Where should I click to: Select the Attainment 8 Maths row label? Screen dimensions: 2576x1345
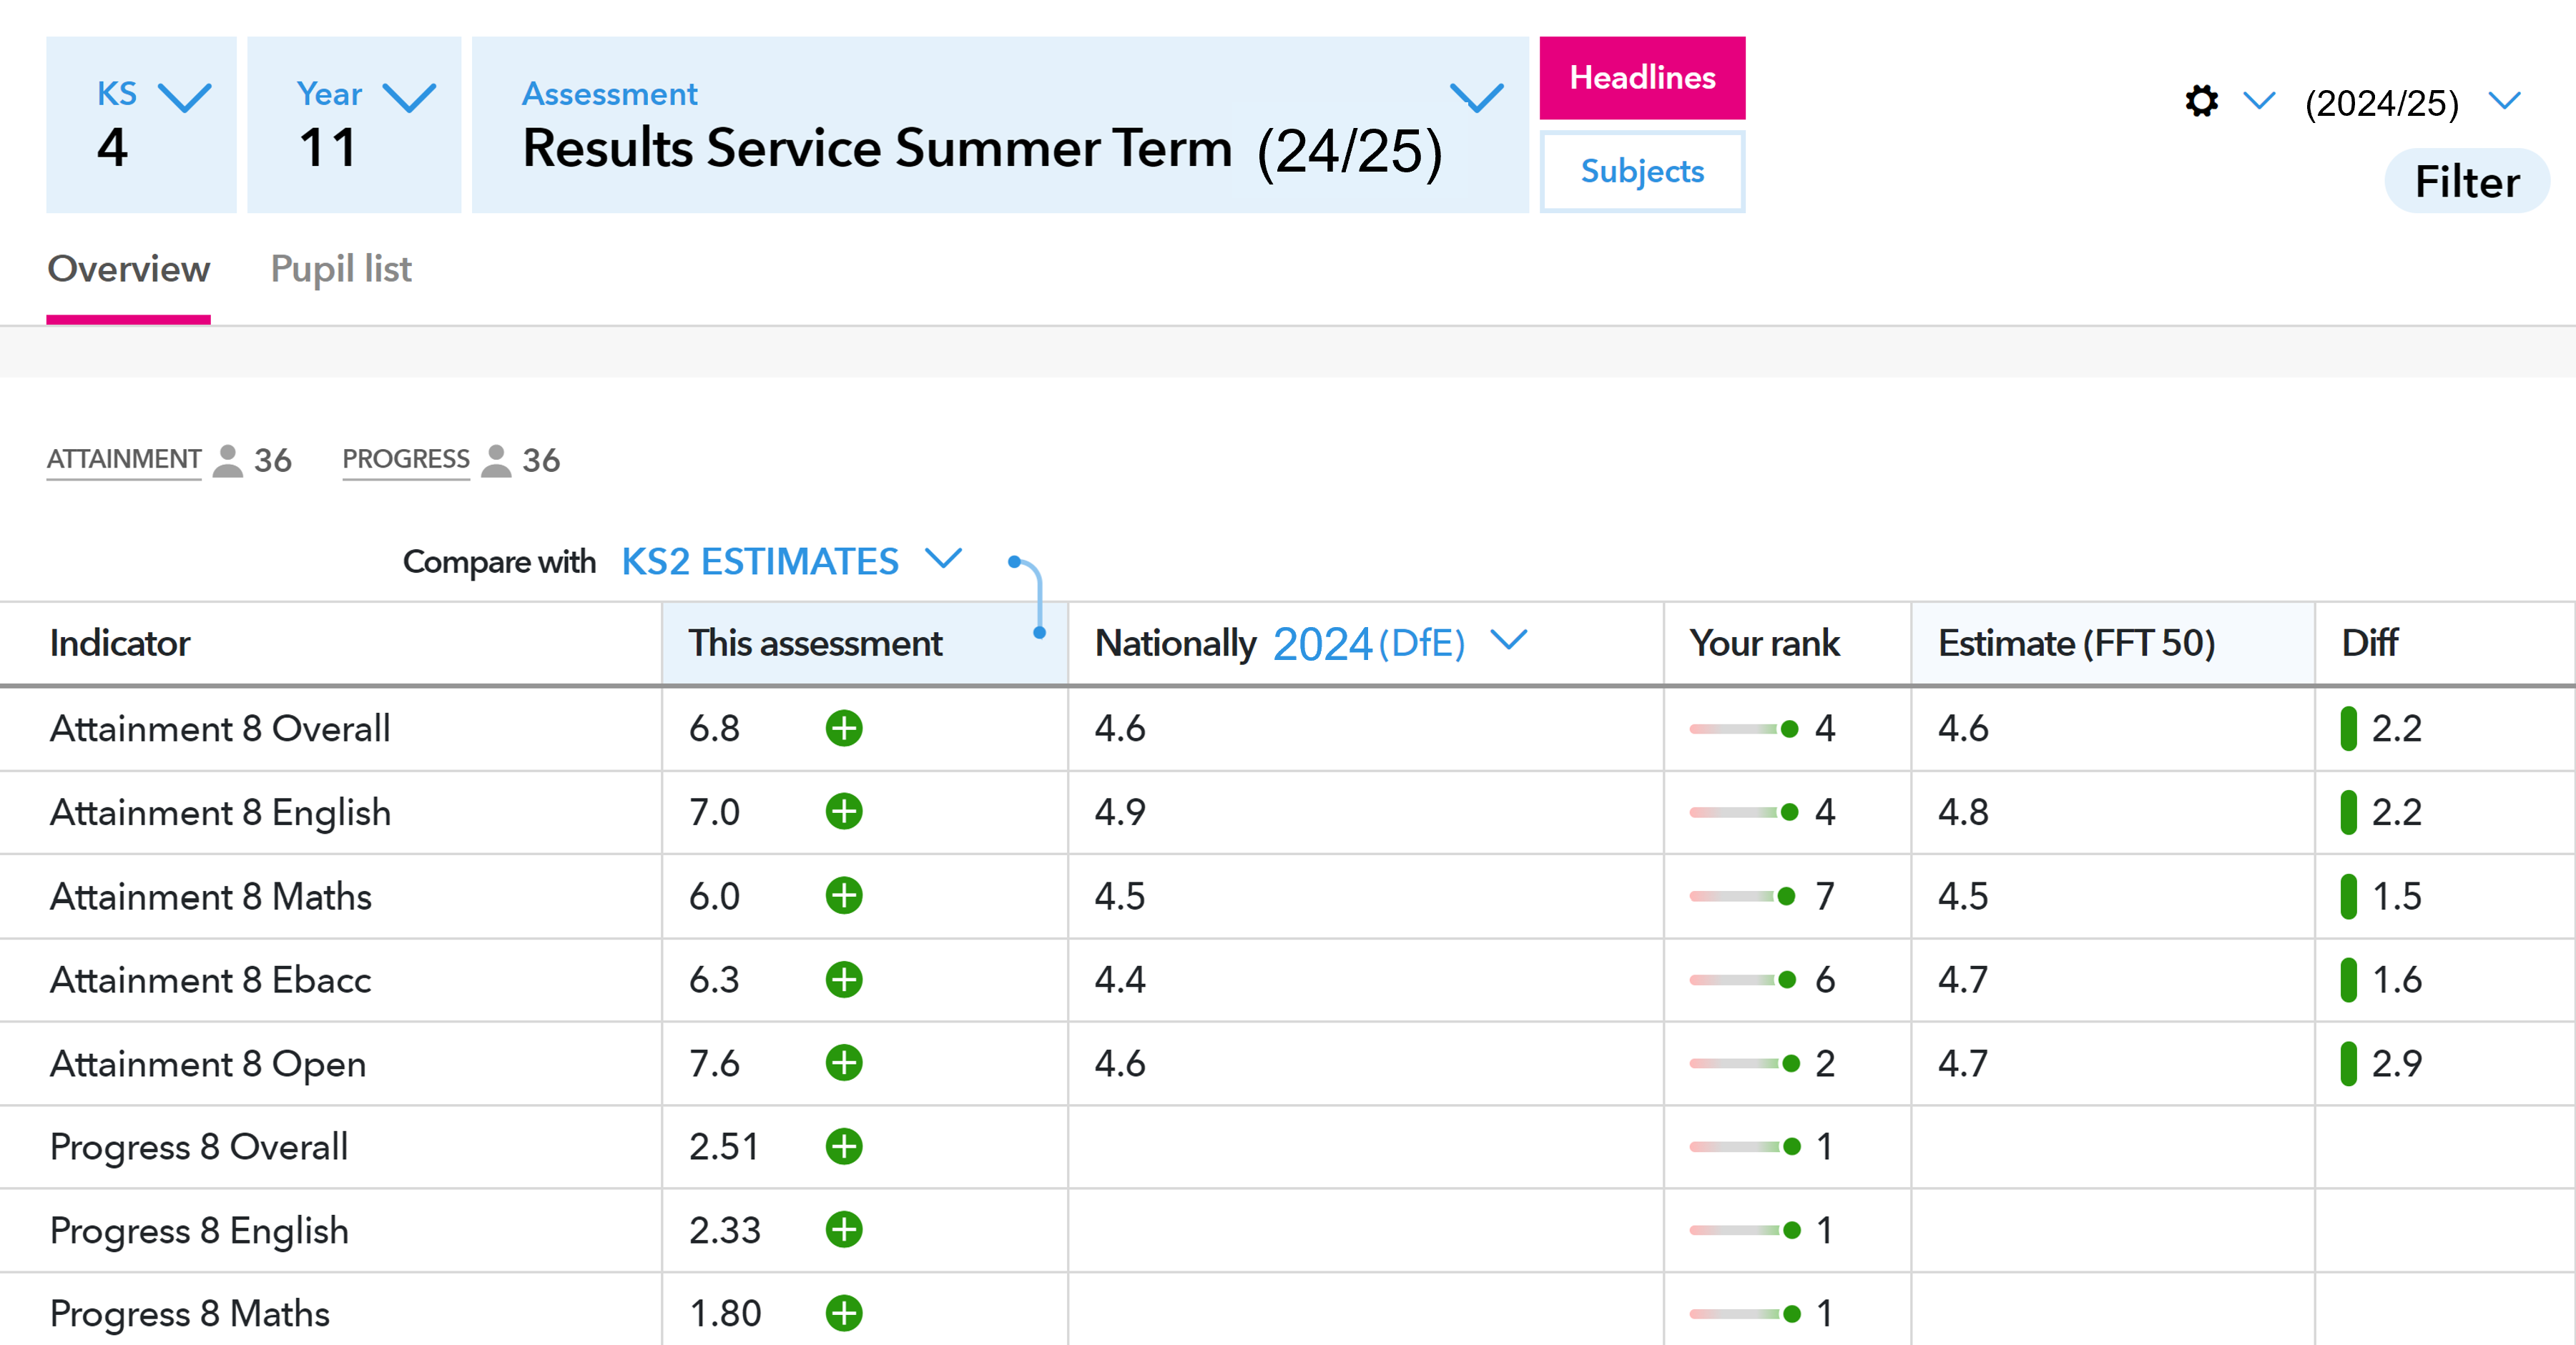(211, 896)
